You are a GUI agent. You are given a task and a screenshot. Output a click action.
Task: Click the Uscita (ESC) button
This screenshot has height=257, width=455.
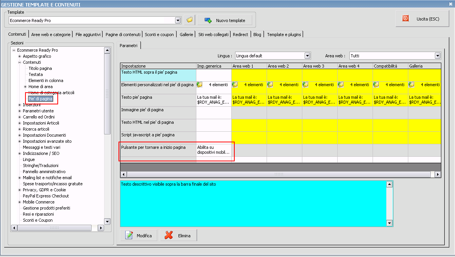click(422, 19)
